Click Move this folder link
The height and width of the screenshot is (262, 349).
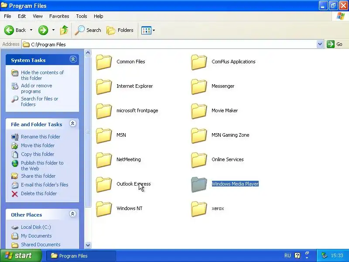point(38,145)
